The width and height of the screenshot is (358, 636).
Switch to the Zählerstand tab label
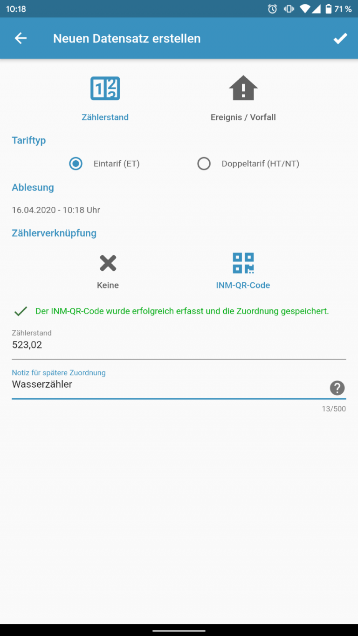[105, 117]
